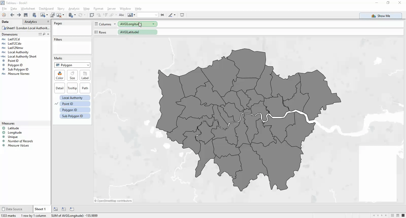
Task: Expand the AVG(Longitude) pill dropdown arrow
Action: tap(153, 24)
